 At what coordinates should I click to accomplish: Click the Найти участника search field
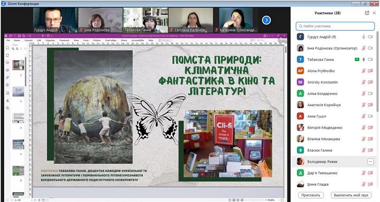[335, 26]
